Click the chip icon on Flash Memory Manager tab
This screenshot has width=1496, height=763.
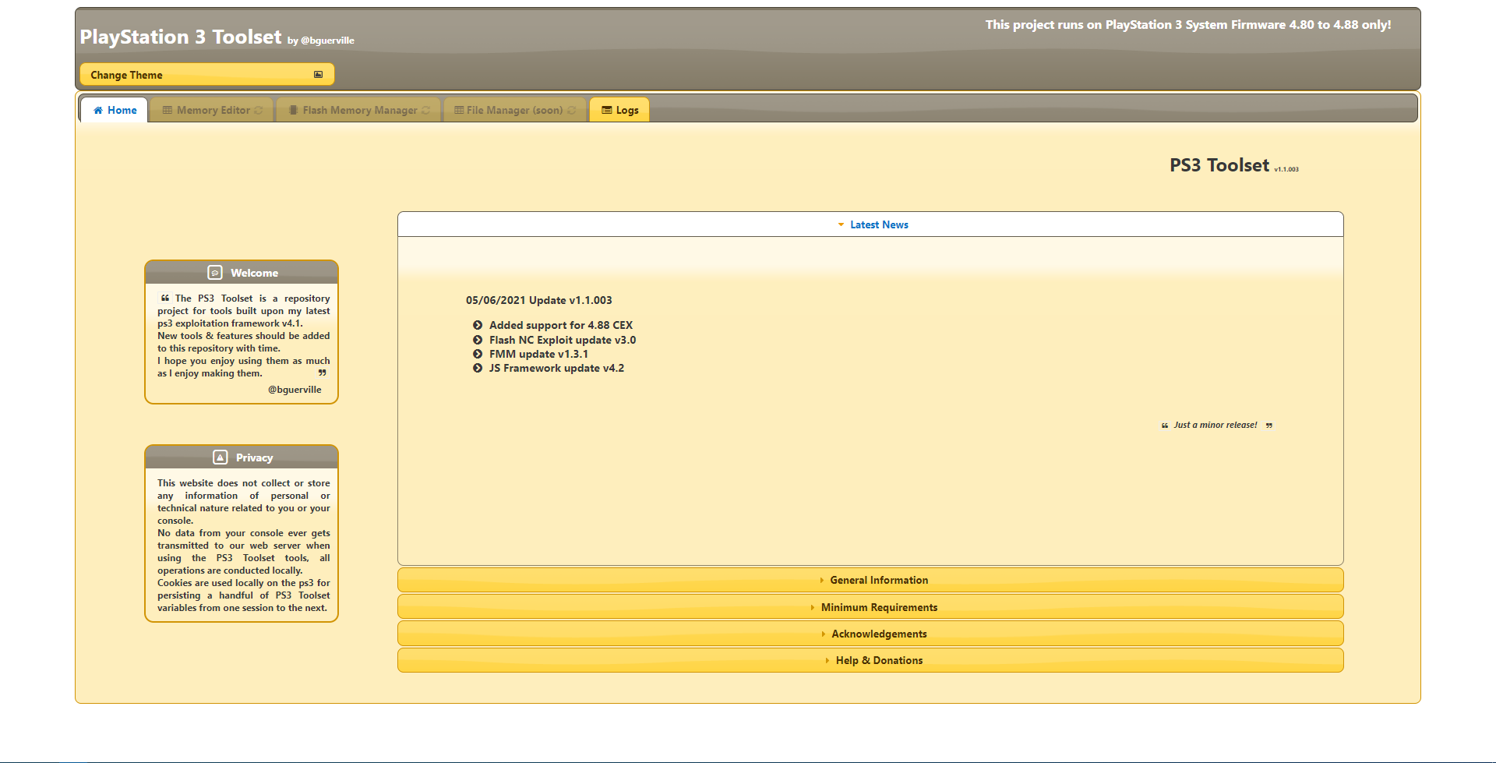[x=293, y=111]
